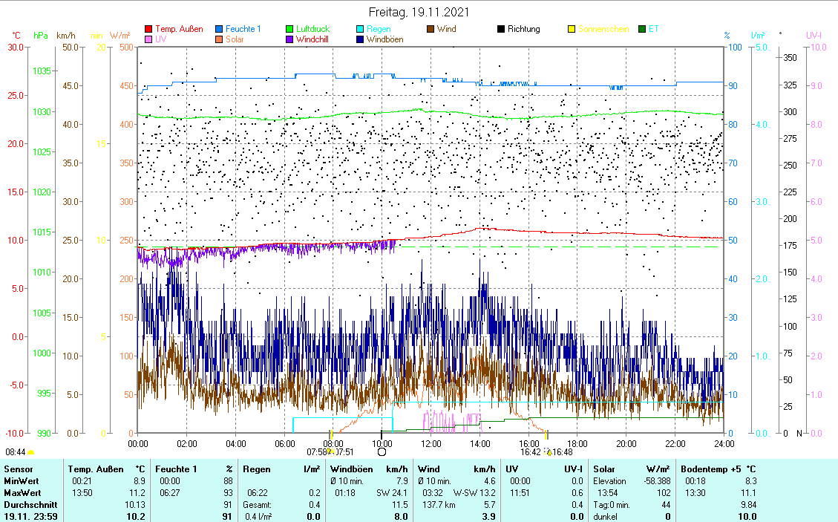Click the purple Windchill legend square
The height and width of the screenshot is (522, 838).
[289, 39]
